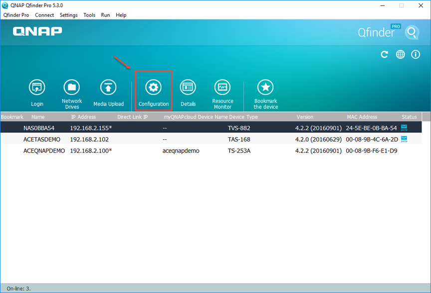The height and width of the screenshot is (293, 431).
Task: Open the info icon
Action: (x=415, y=55)
